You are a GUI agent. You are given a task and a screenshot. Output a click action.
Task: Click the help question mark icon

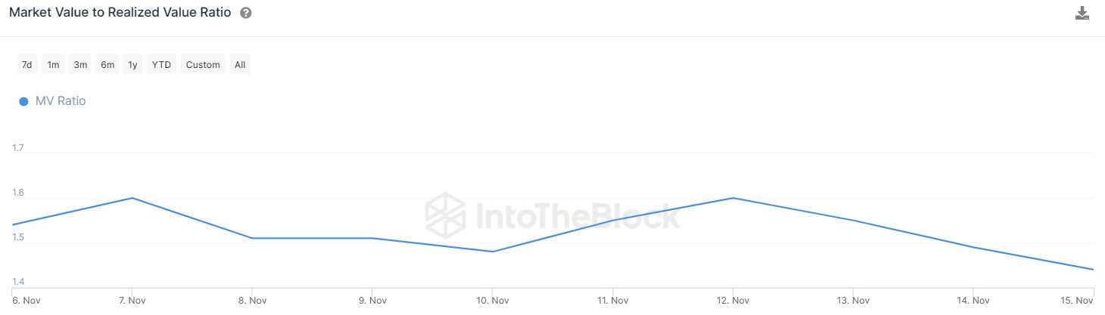[245, 14]
